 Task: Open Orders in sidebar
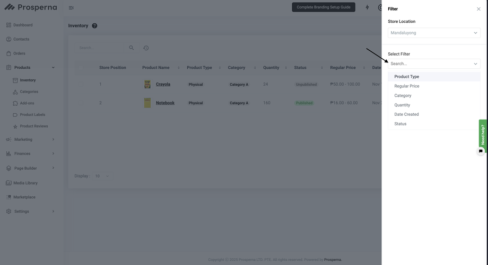tap(15, 53)
